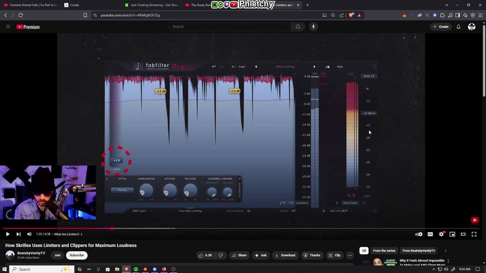
Task: Start voice search with the microphone
Action: (313, 27)
